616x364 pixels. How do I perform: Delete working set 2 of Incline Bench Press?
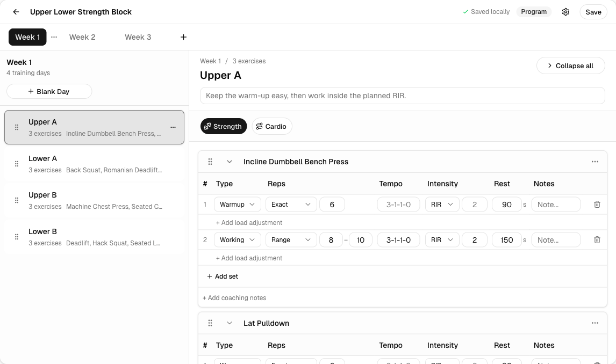[x=597, y=239]
